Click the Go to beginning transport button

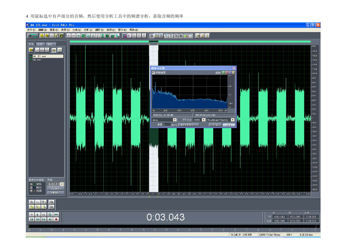pos(32,219)
